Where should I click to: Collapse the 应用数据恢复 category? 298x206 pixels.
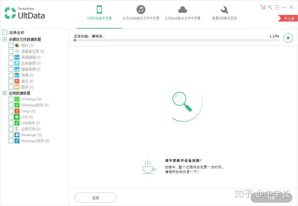5,93
